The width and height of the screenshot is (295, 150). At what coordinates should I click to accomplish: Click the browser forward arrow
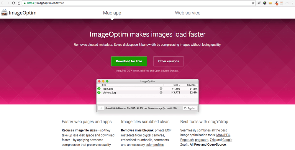point(8,3)
